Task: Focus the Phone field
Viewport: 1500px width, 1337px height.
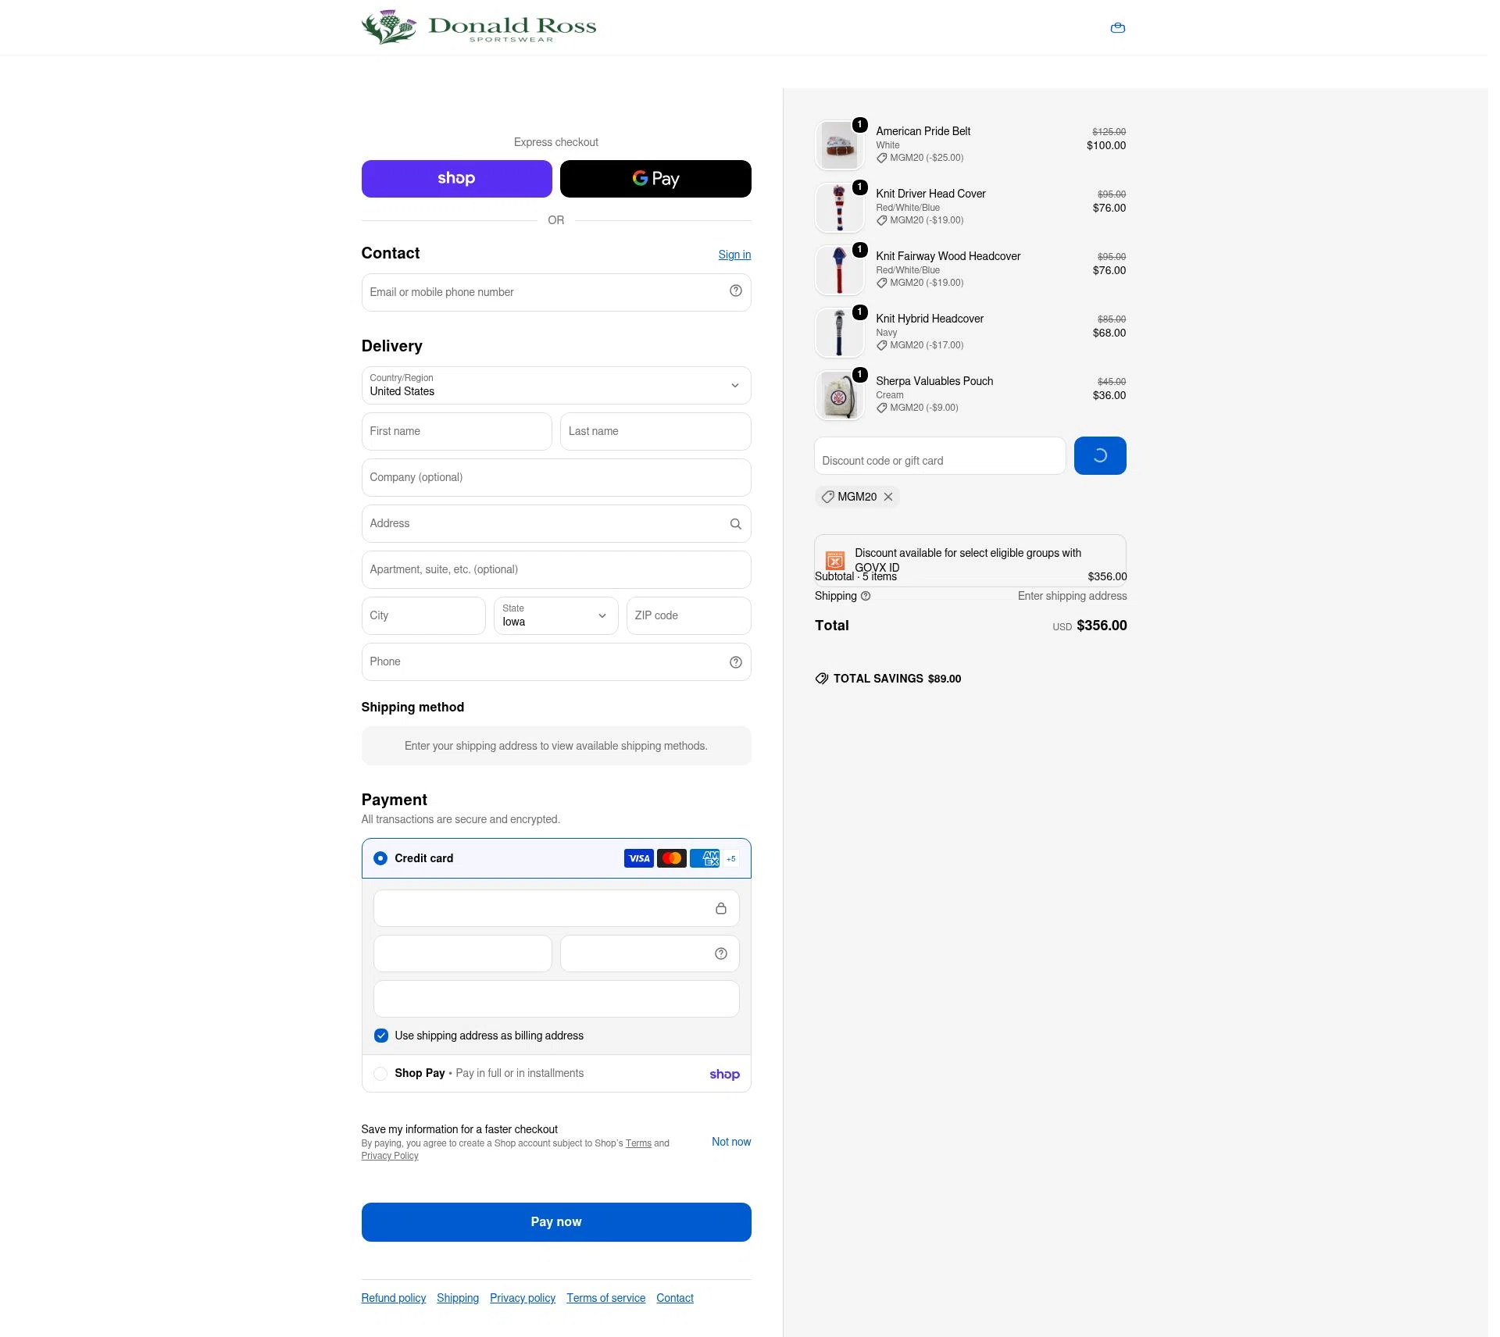Action: pos(556,661)
